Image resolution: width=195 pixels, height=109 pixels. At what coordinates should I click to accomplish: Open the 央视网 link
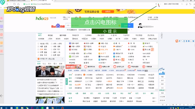66,39
